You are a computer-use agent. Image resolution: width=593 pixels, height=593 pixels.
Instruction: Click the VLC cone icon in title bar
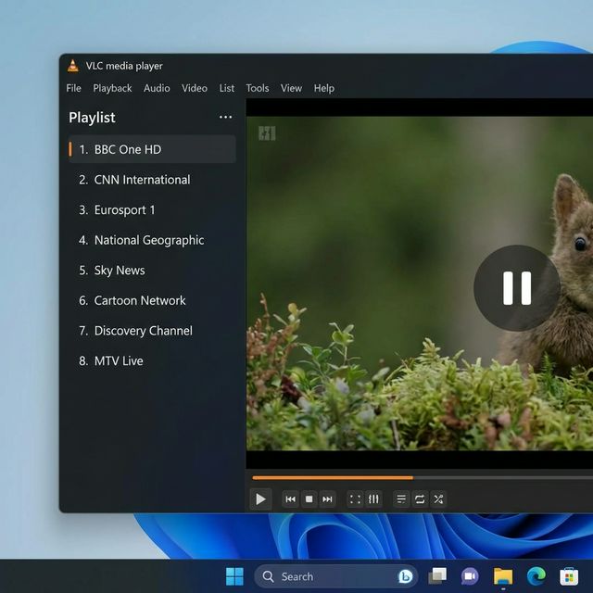[73, 66]
